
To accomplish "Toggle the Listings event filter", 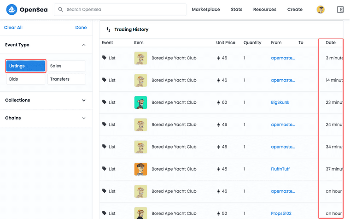I will 26,66.
